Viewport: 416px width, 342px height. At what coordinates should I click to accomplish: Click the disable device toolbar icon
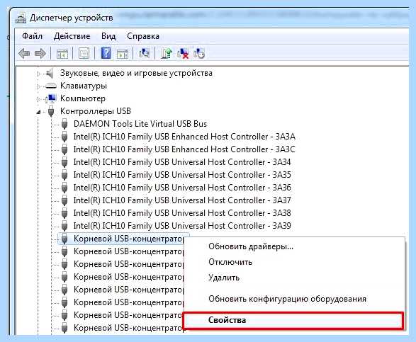[199, 54]
